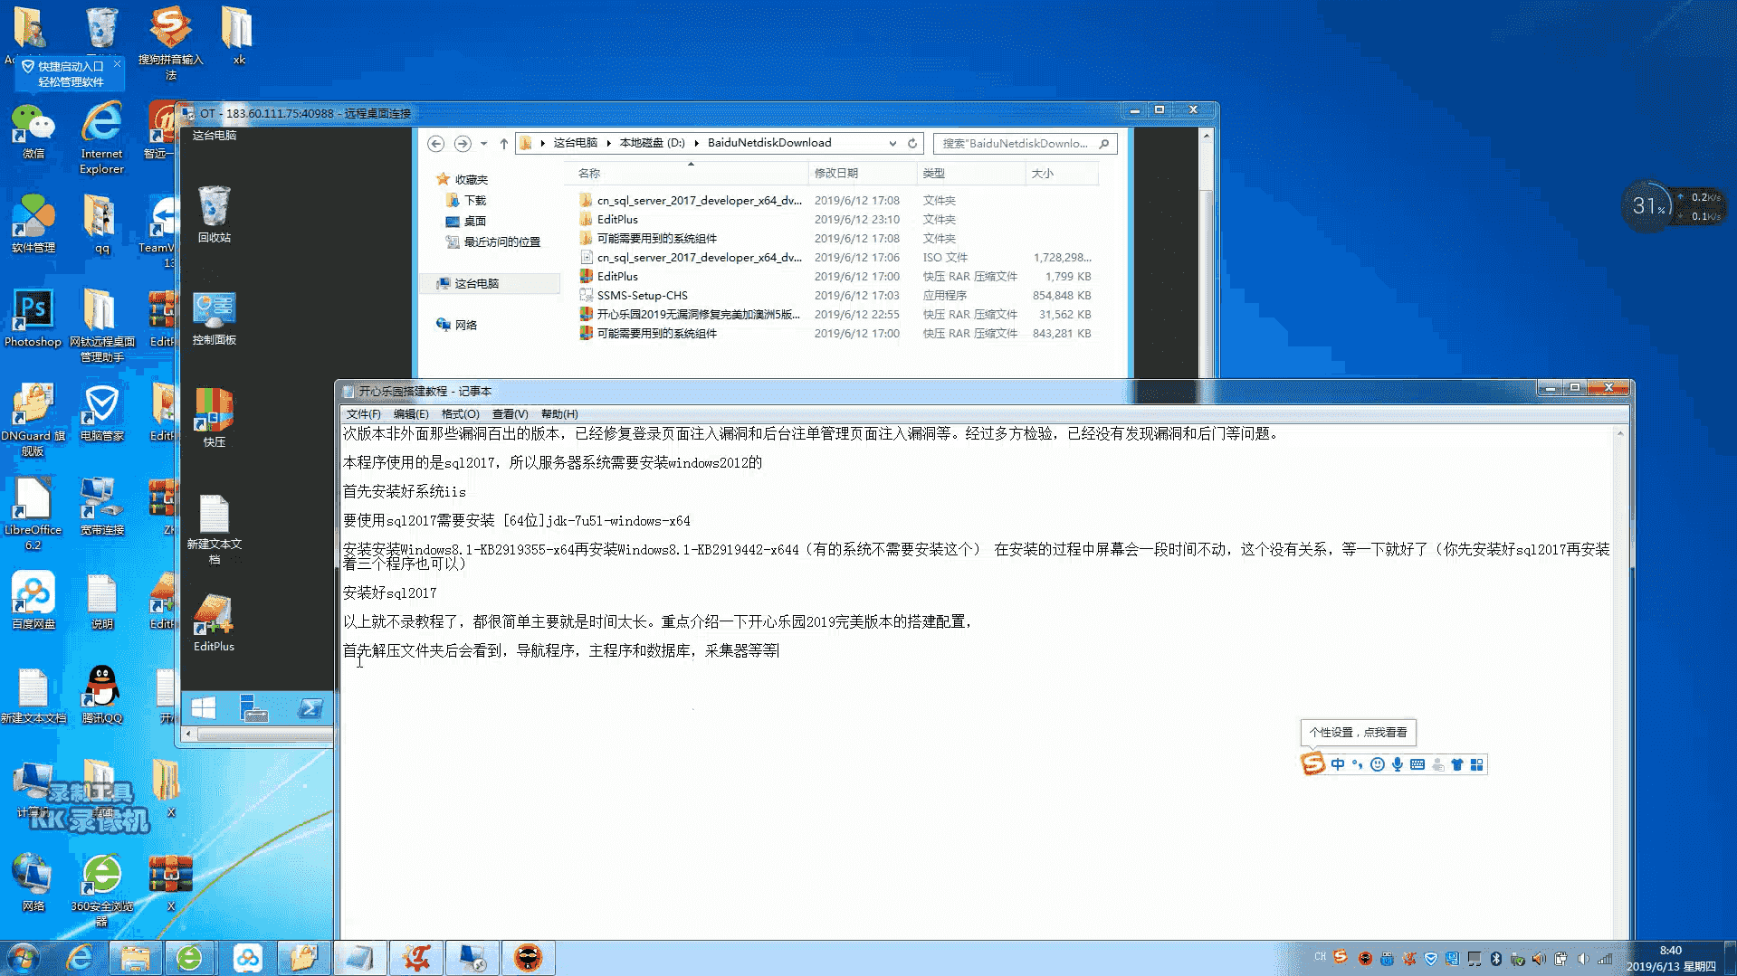Open Sogou skin shirt icon
1737x976 pixels.
[1457, 765]
